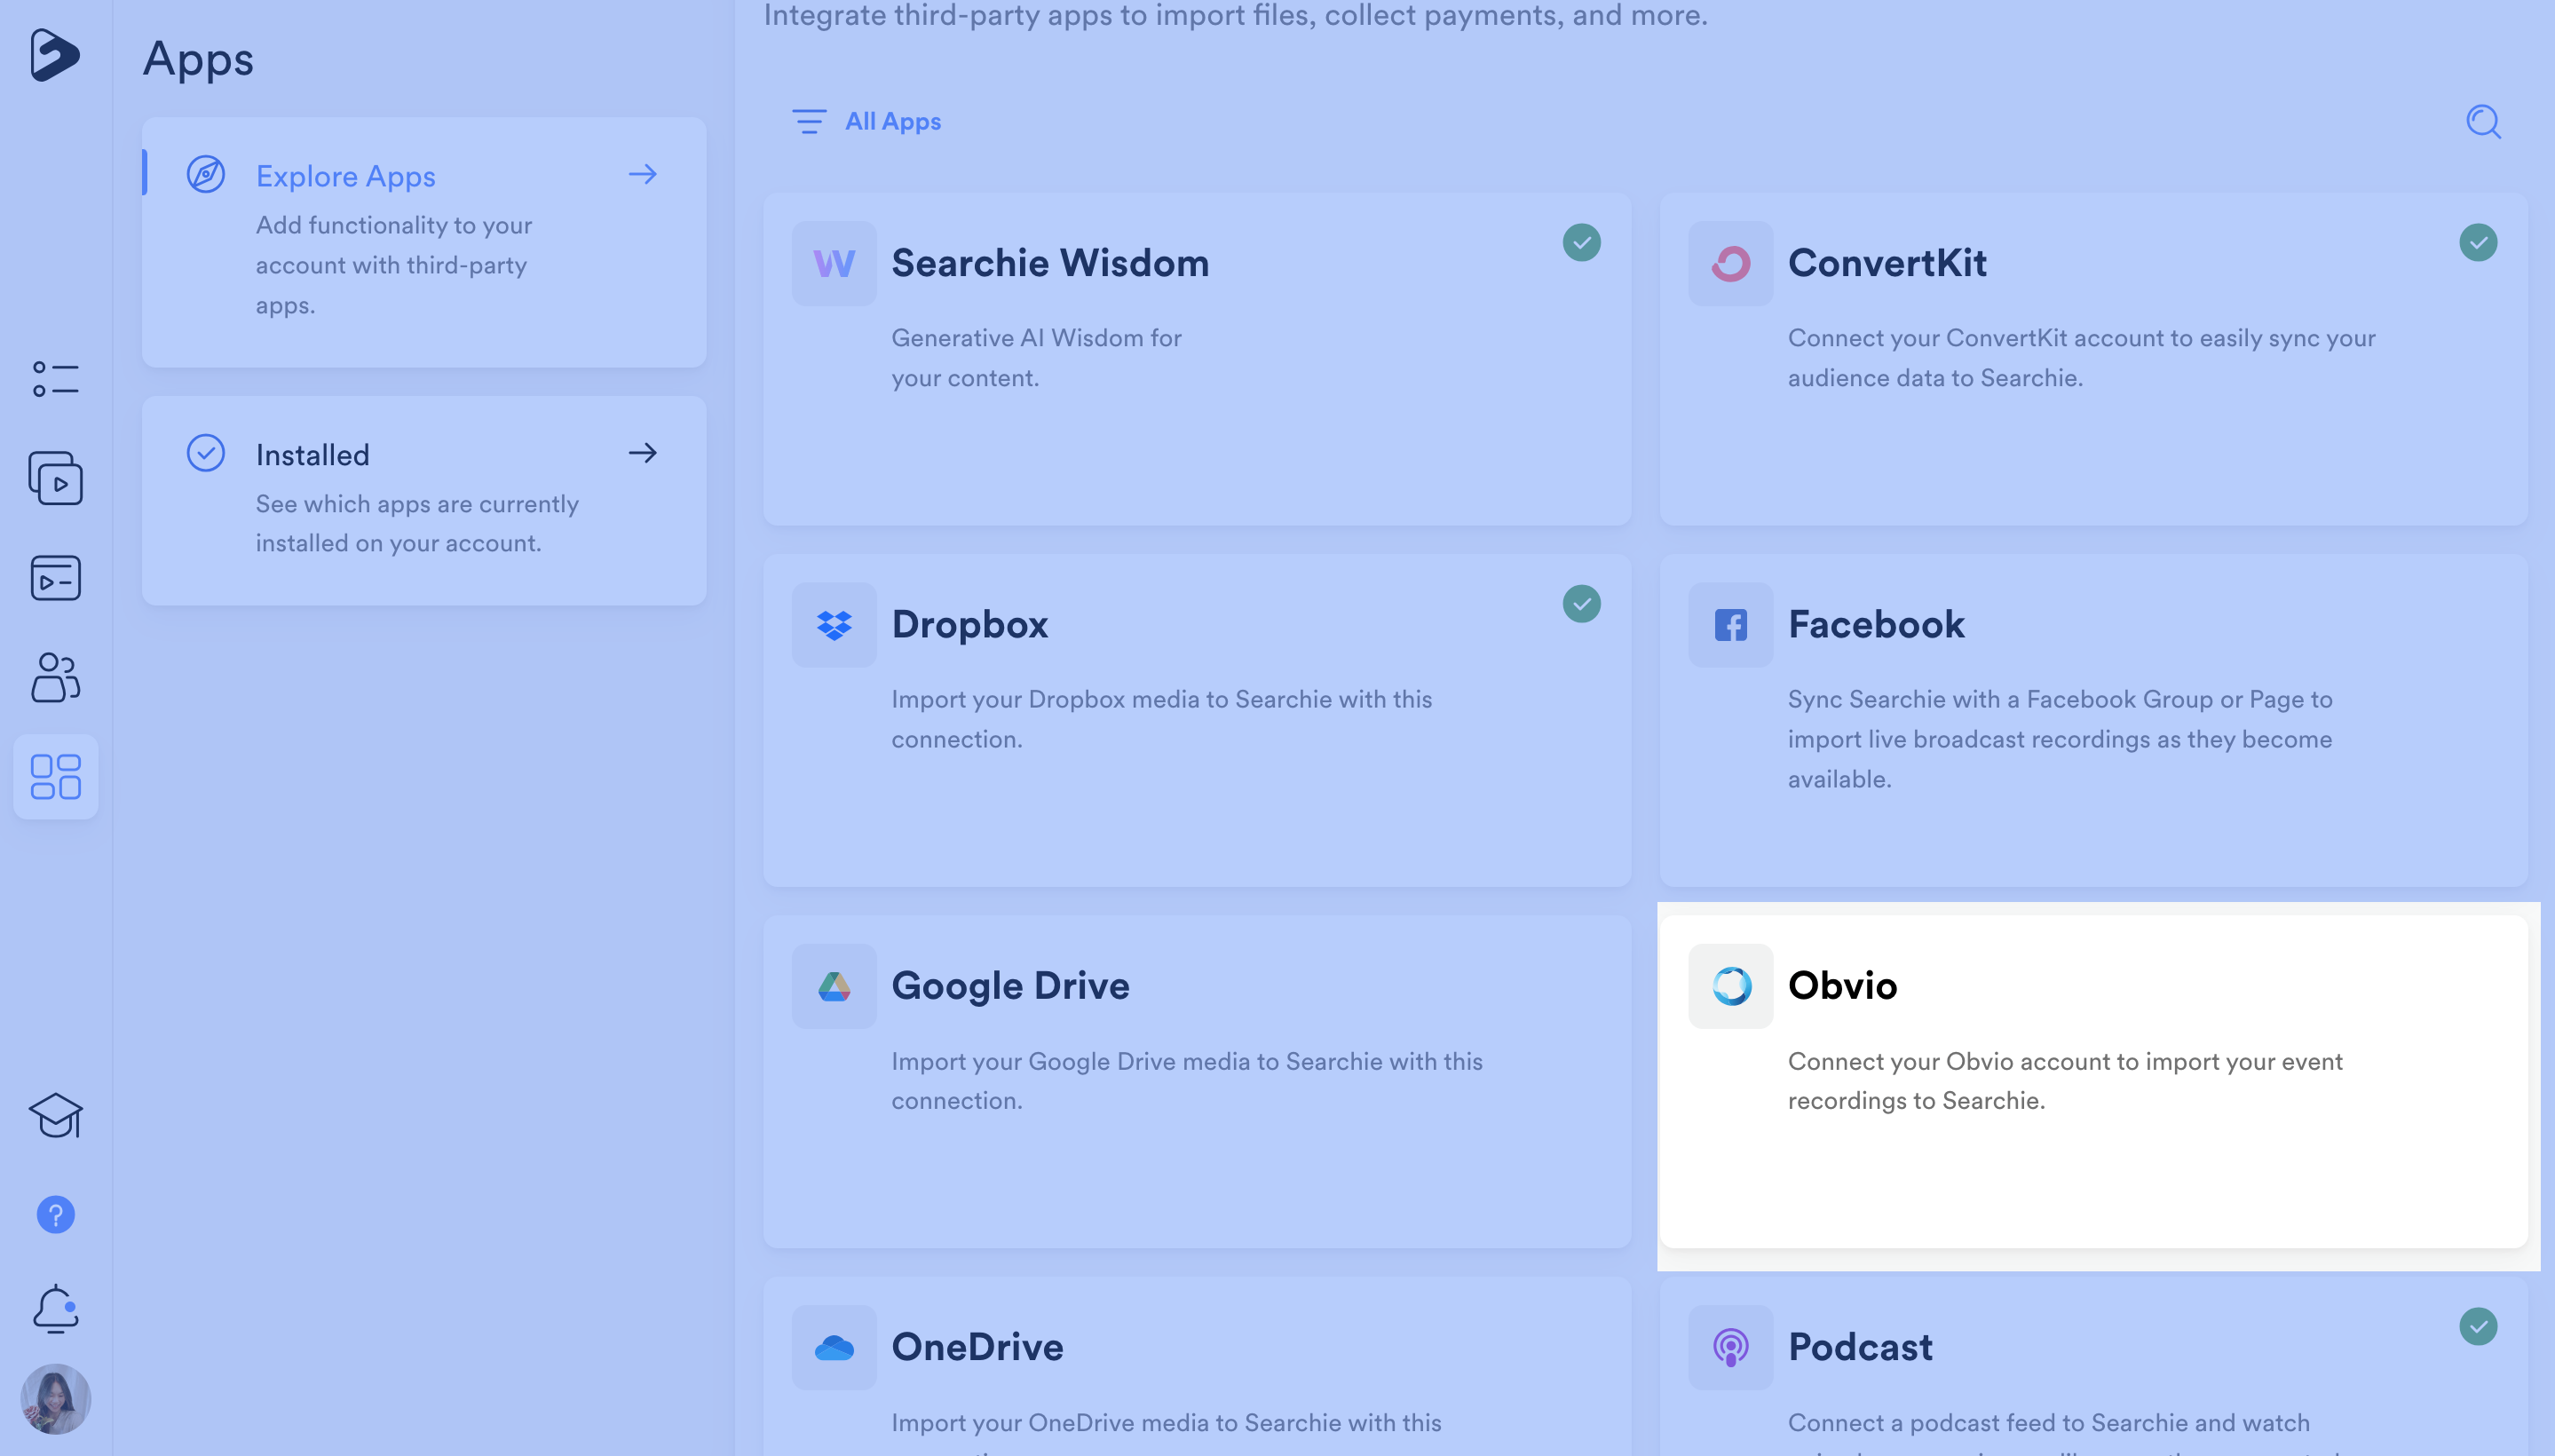This screenshot has height=1456, width=2555.
Task: Open the media library sidebar icon
Action: tap(55, 478)
